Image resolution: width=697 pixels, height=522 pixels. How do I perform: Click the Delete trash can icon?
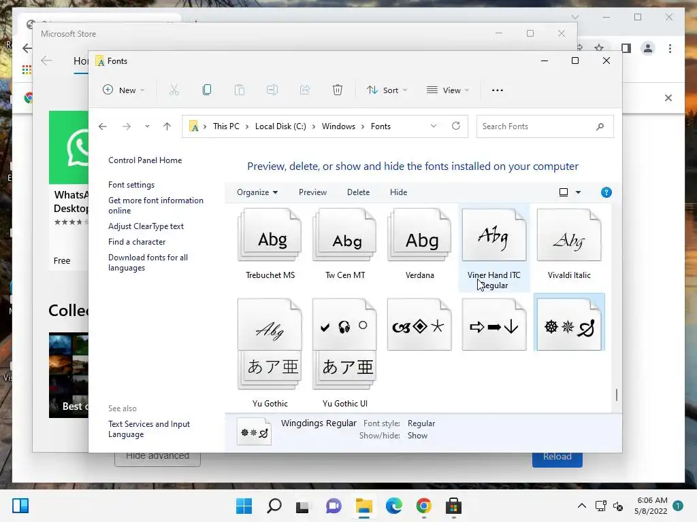338,90
